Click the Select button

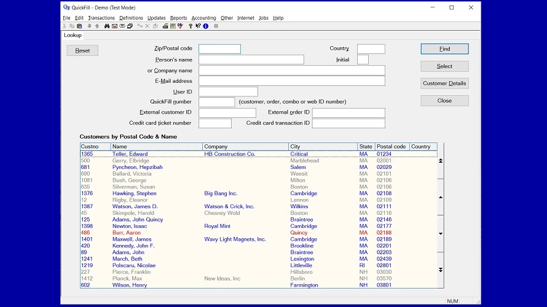(x=444, y=66)
